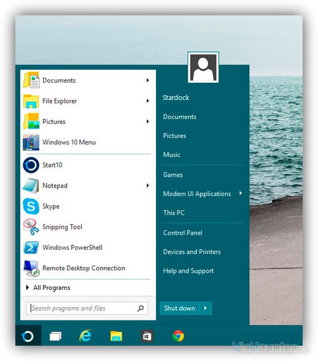Screen dimensions: 318x361
Task: Expand the Notepad jump list arrow
Action: tap(147, 185)
